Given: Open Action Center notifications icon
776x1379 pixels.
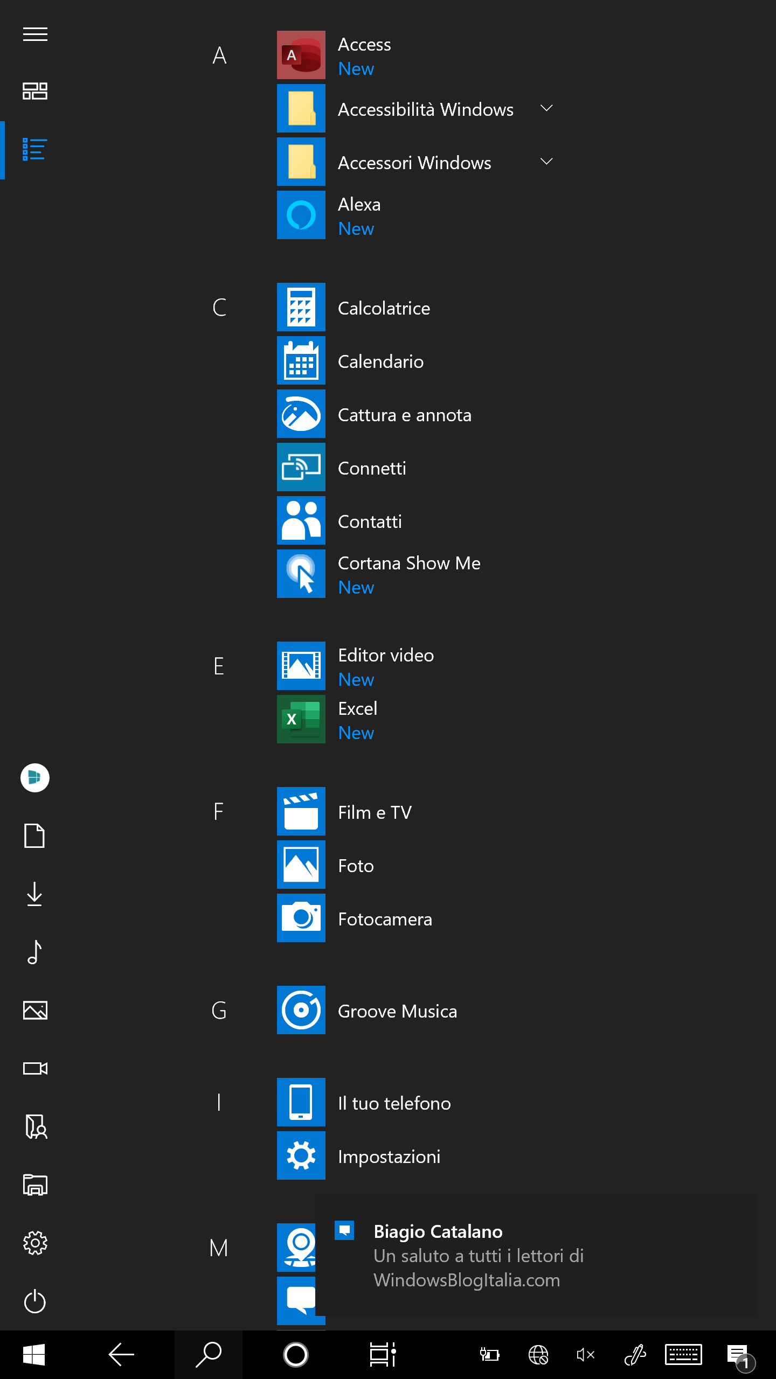Looking at the screenshot, I should (741, 1356).
